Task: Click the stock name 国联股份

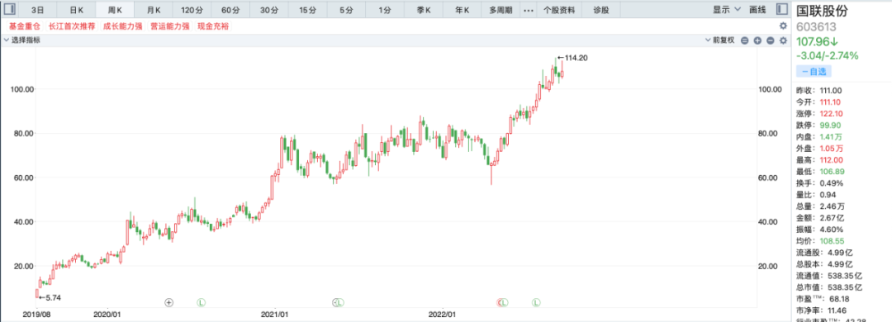Action: pos(822,12)
